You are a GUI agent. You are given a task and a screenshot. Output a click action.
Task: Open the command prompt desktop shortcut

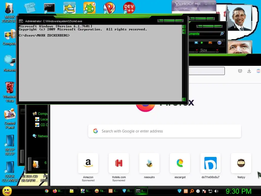(49, 8)
